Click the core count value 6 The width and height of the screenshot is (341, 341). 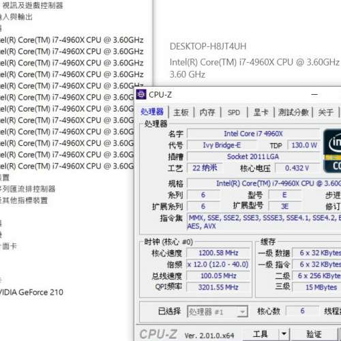coord(302,311)
